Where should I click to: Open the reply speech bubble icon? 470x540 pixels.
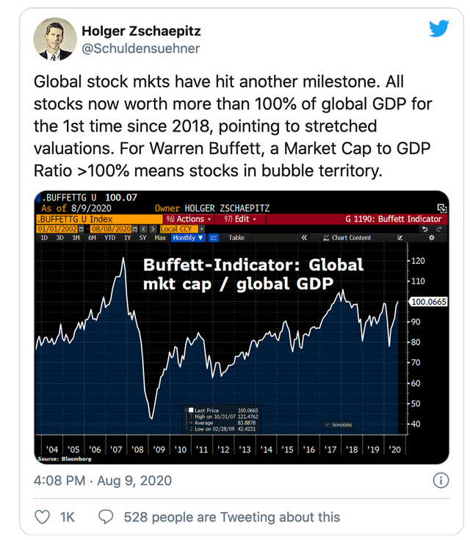coord(106,517)
